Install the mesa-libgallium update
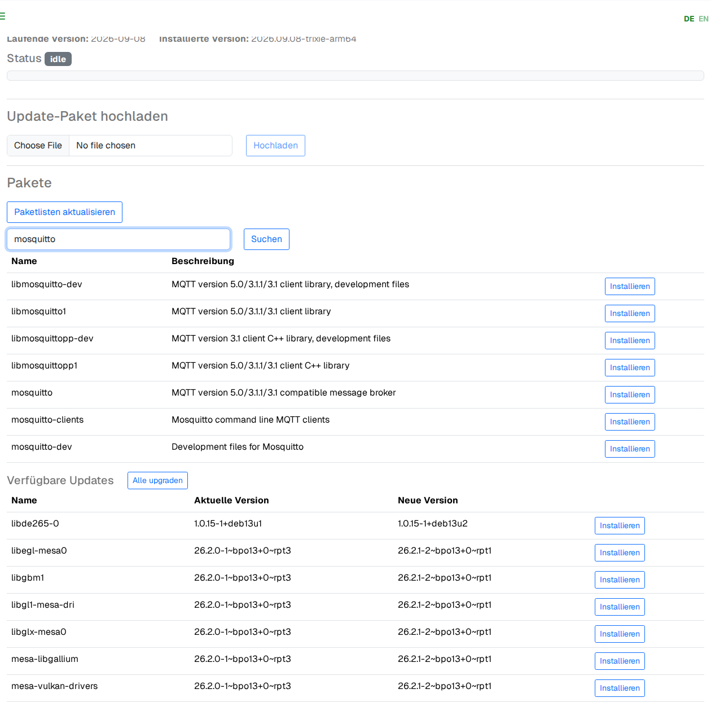 [x=620, y=661]
